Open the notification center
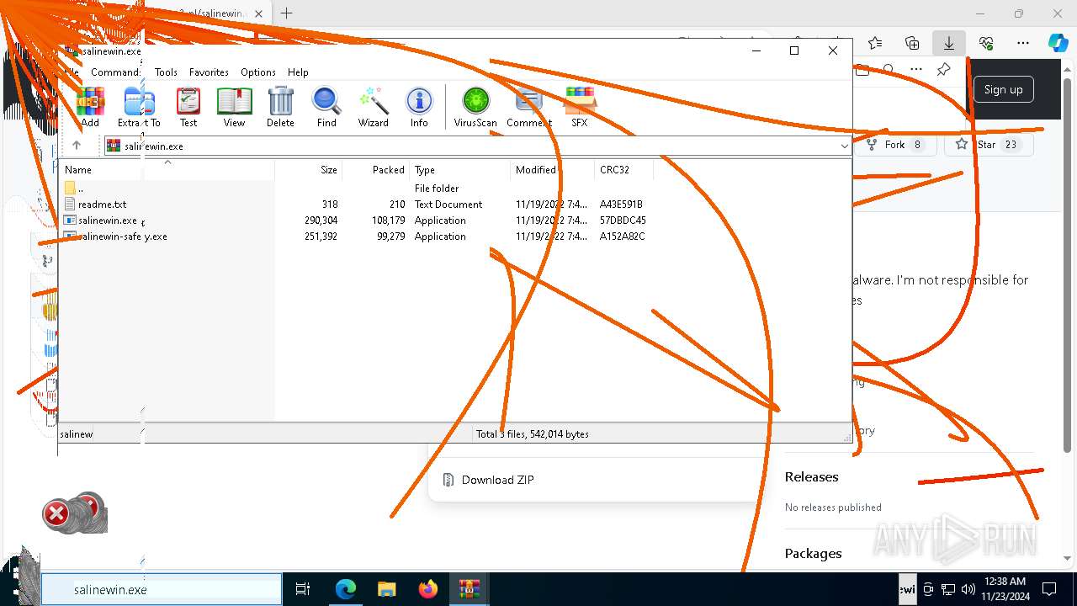 pos(1049,589)
